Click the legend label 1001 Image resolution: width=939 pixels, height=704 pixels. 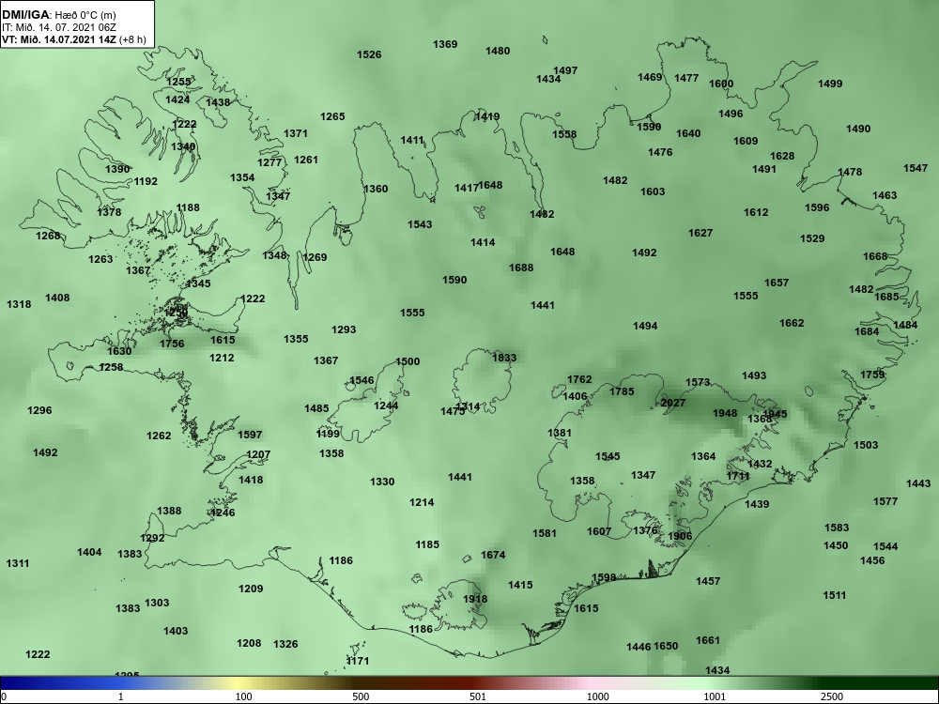point(715,696)
